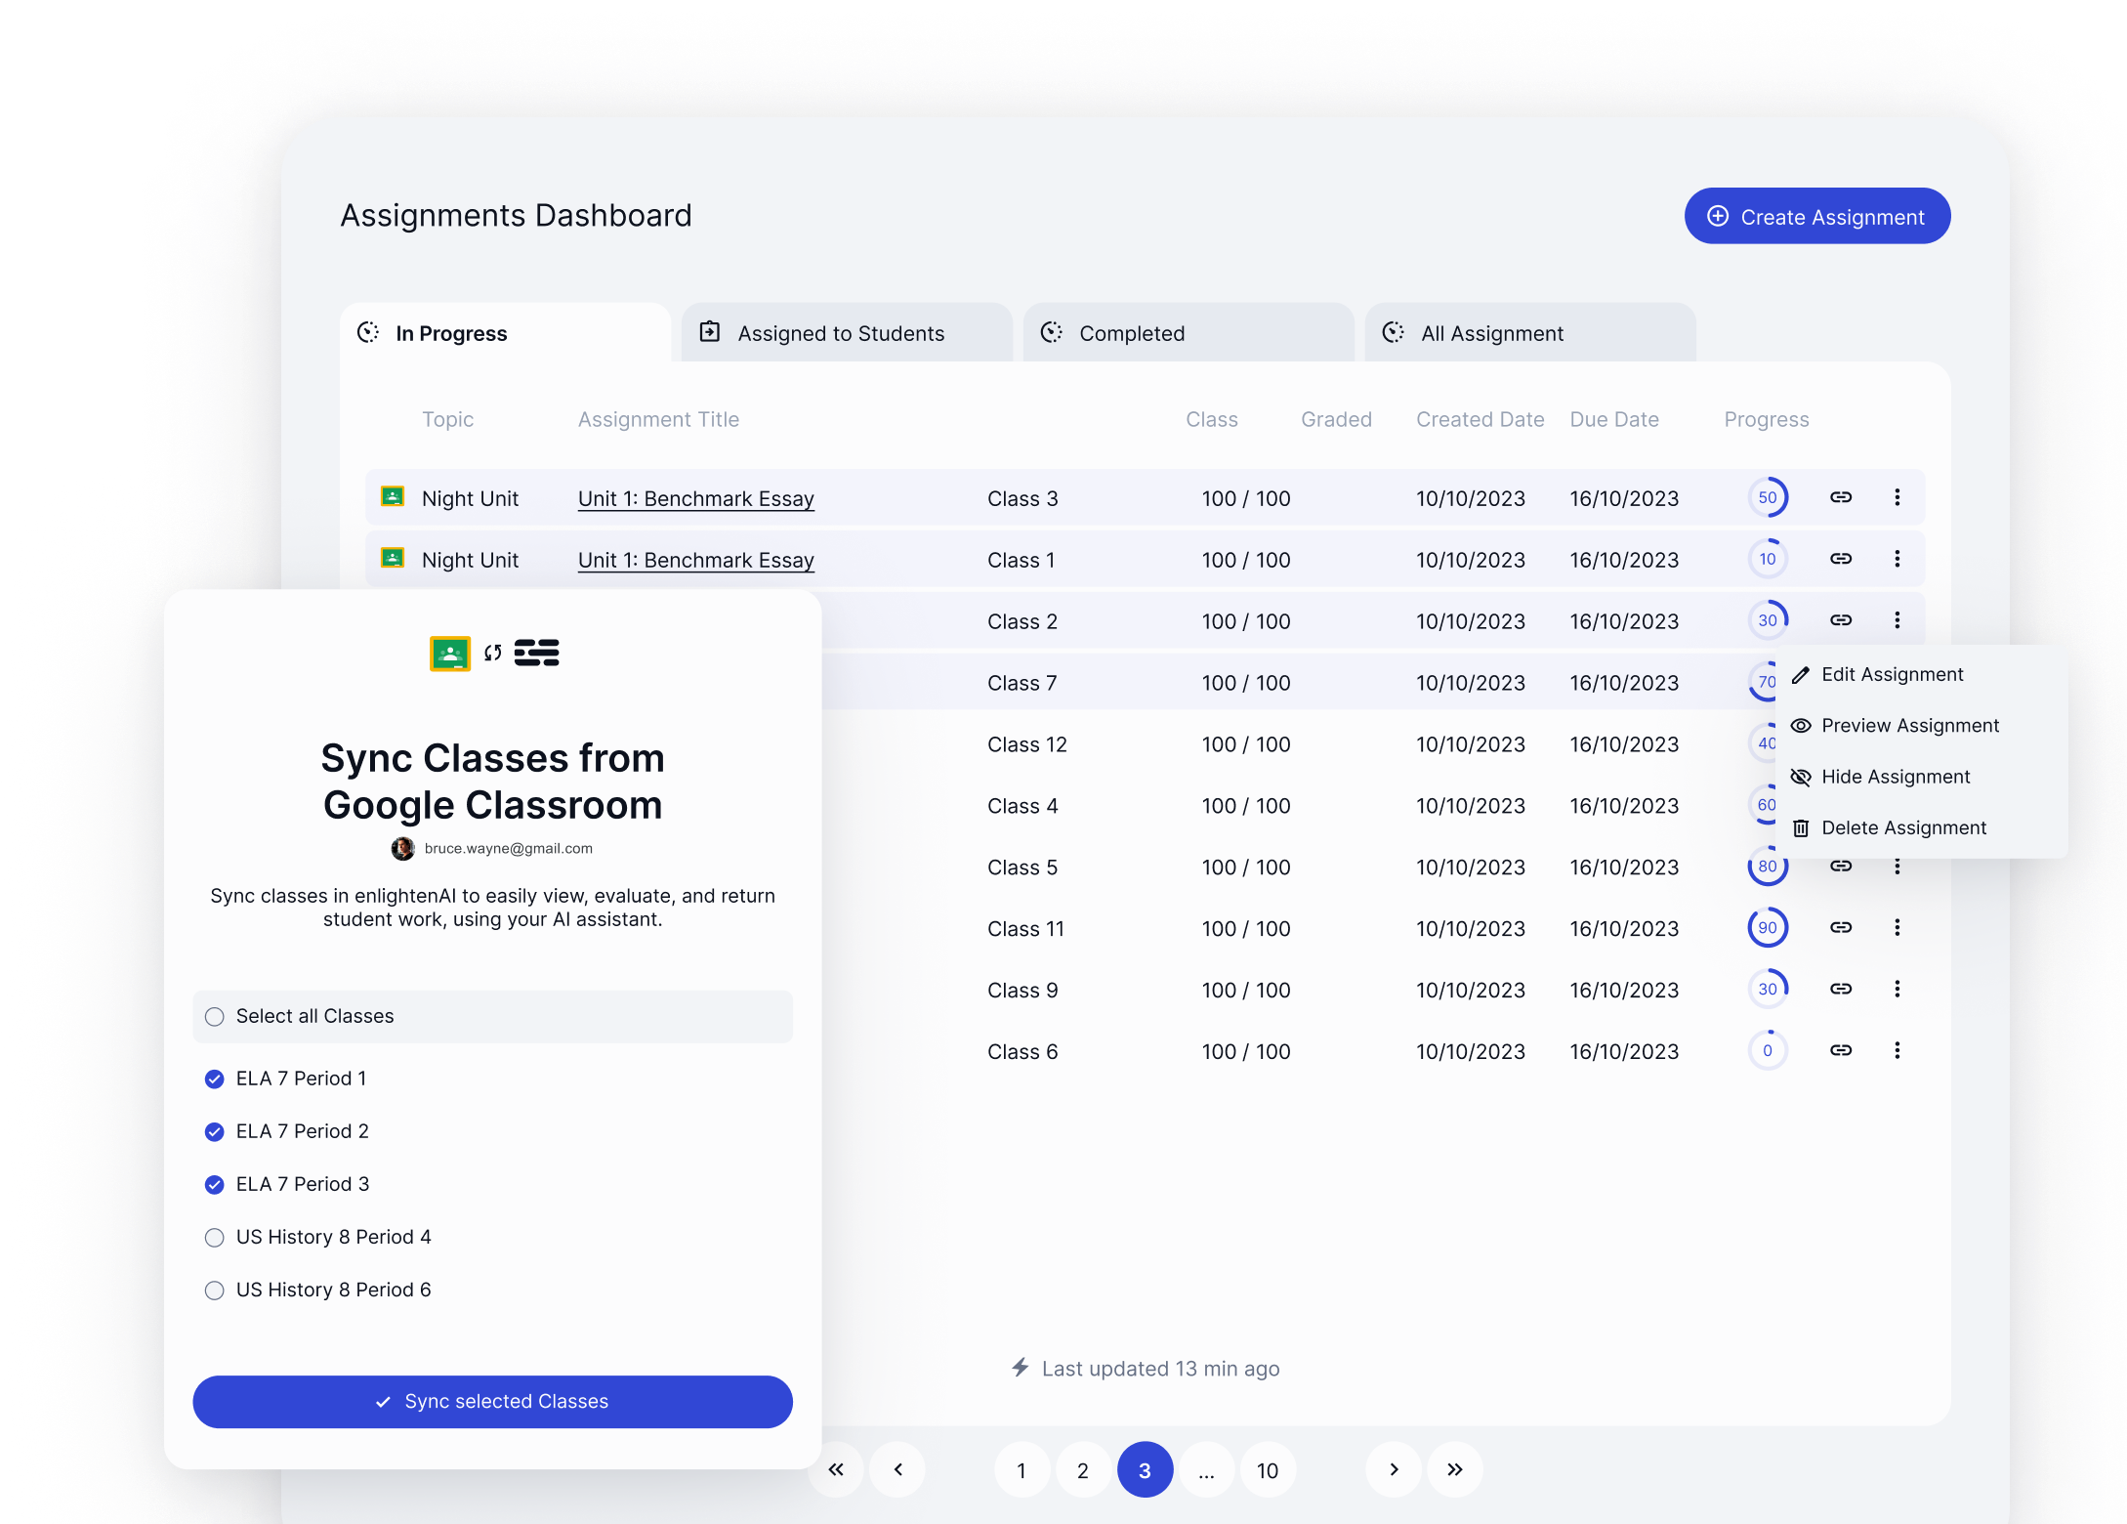
Task: Open three-dot menu for Class 1 row
Action: coord(1897,559)
